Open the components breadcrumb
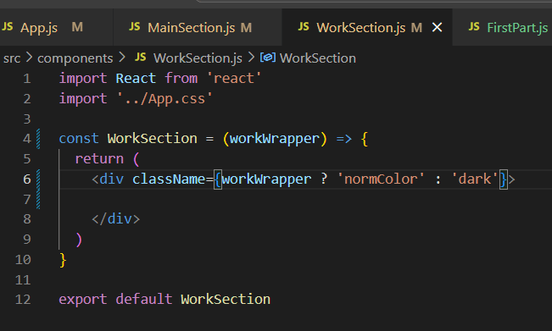552x331 pixels. click(x=75, y=58)
